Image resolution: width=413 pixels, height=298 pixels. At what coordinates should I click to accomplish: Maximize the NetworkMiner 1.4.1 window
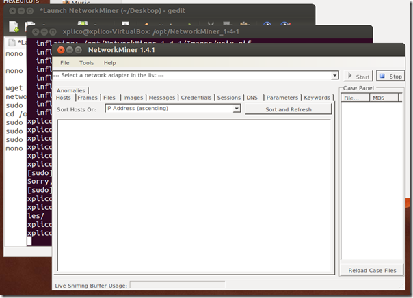78,50
